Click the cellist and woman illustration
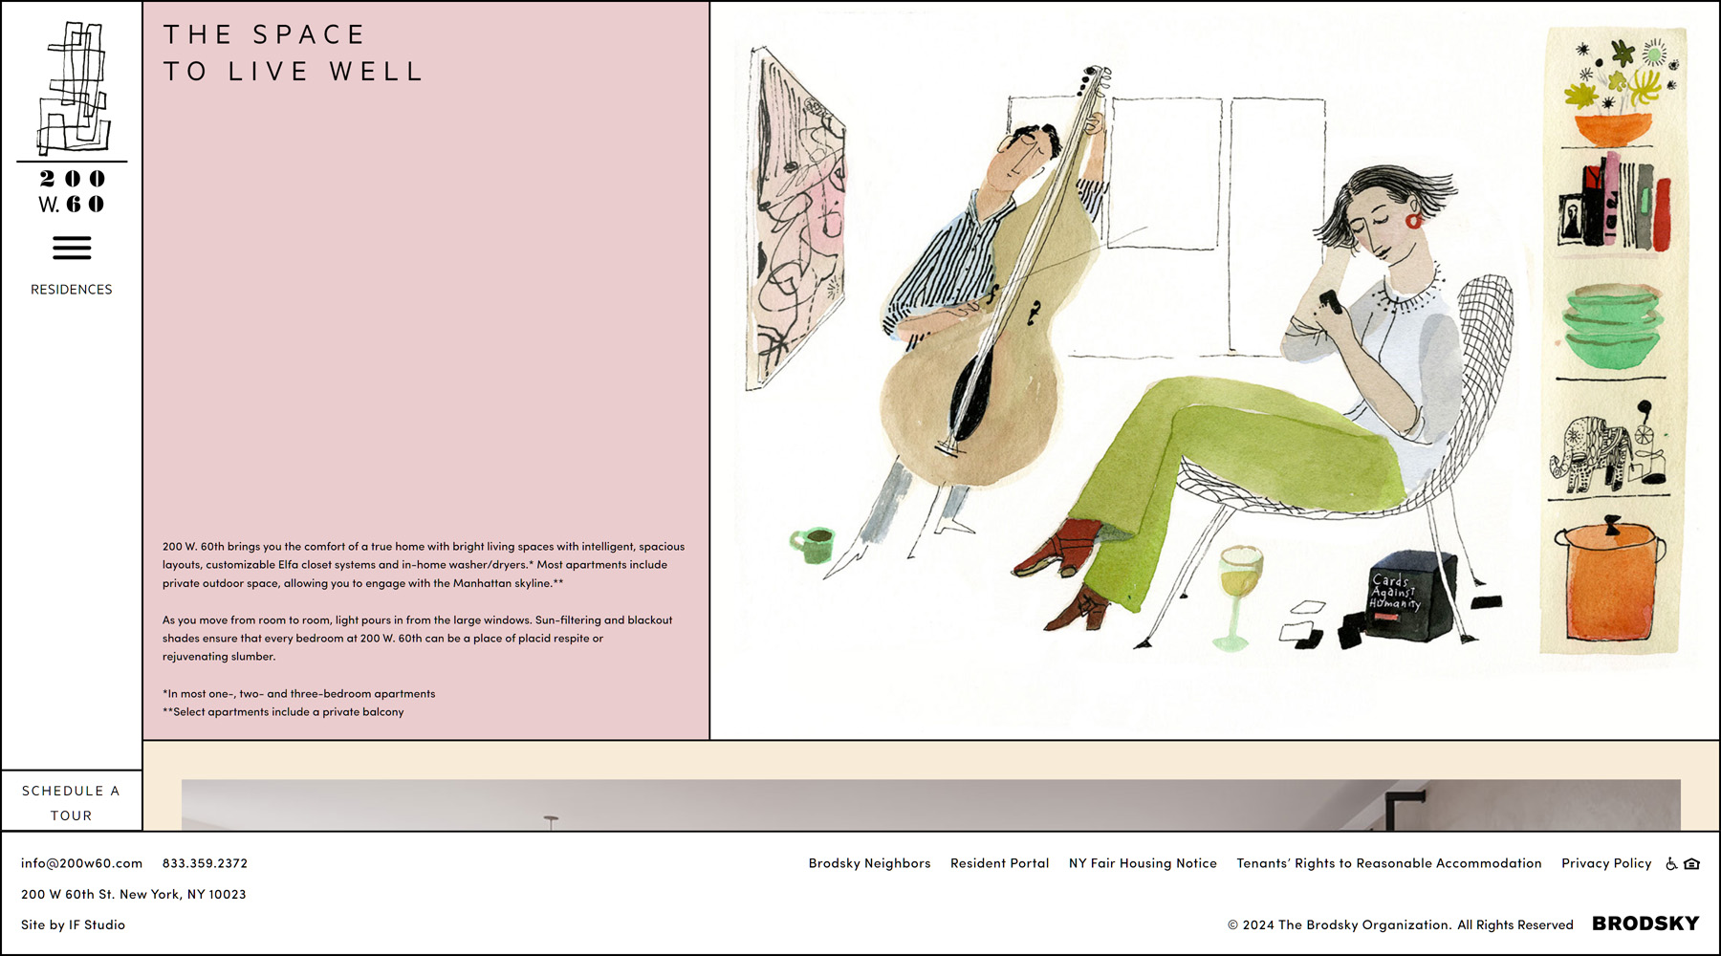The image size is (1721, 956). coord(1128,363)
